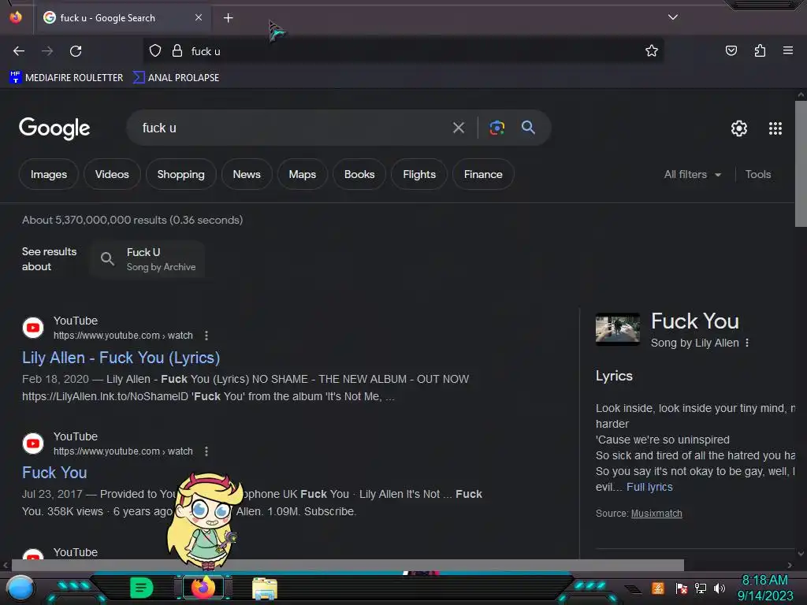The height and width of the screenshot is (605, 807).
Task: Switch to the News results filter
Action: tap(247, 174)
